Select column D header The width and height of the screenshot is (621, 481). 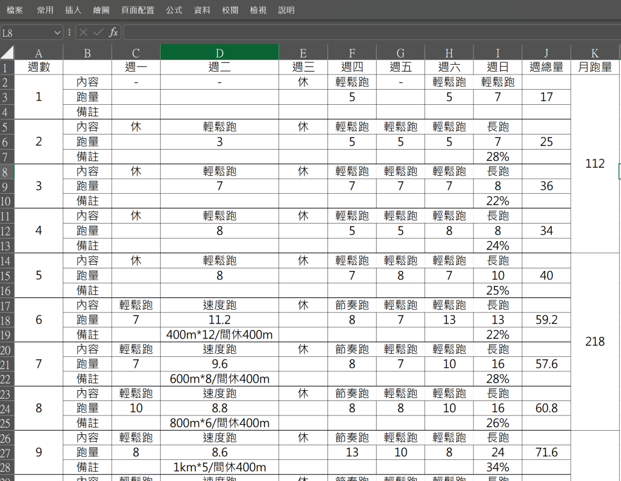point(220,53)
